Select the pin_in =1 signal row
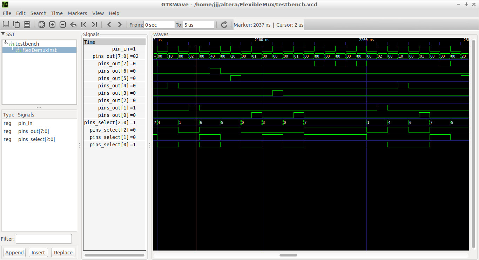This screenshot has width=479, height=260. point(115,49)
